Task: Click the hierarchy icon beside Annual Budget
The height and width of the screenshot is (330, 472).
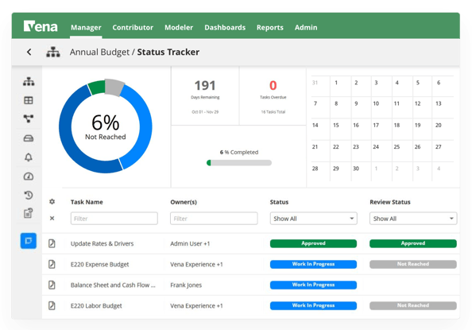Action: coord(53,52)
